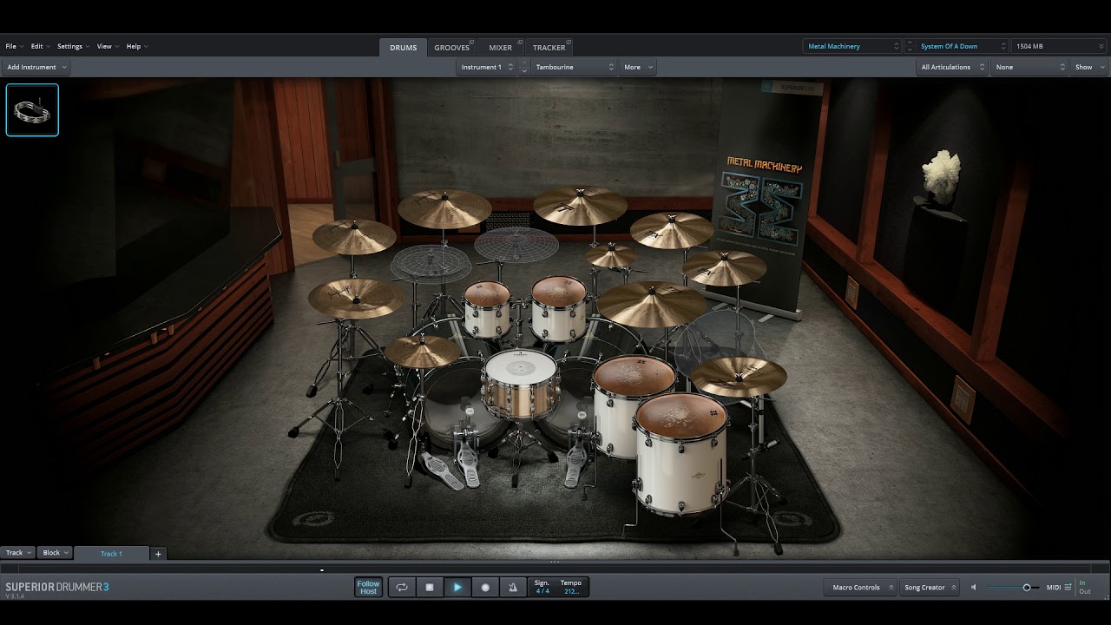Open the Block dropdown menu
The image size is (1111, 625).
point(55,553)
